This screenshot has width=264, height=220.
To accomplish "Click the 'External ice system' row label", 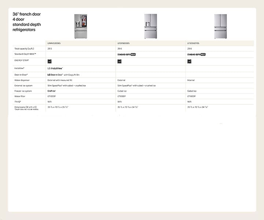I will point(23,86).
